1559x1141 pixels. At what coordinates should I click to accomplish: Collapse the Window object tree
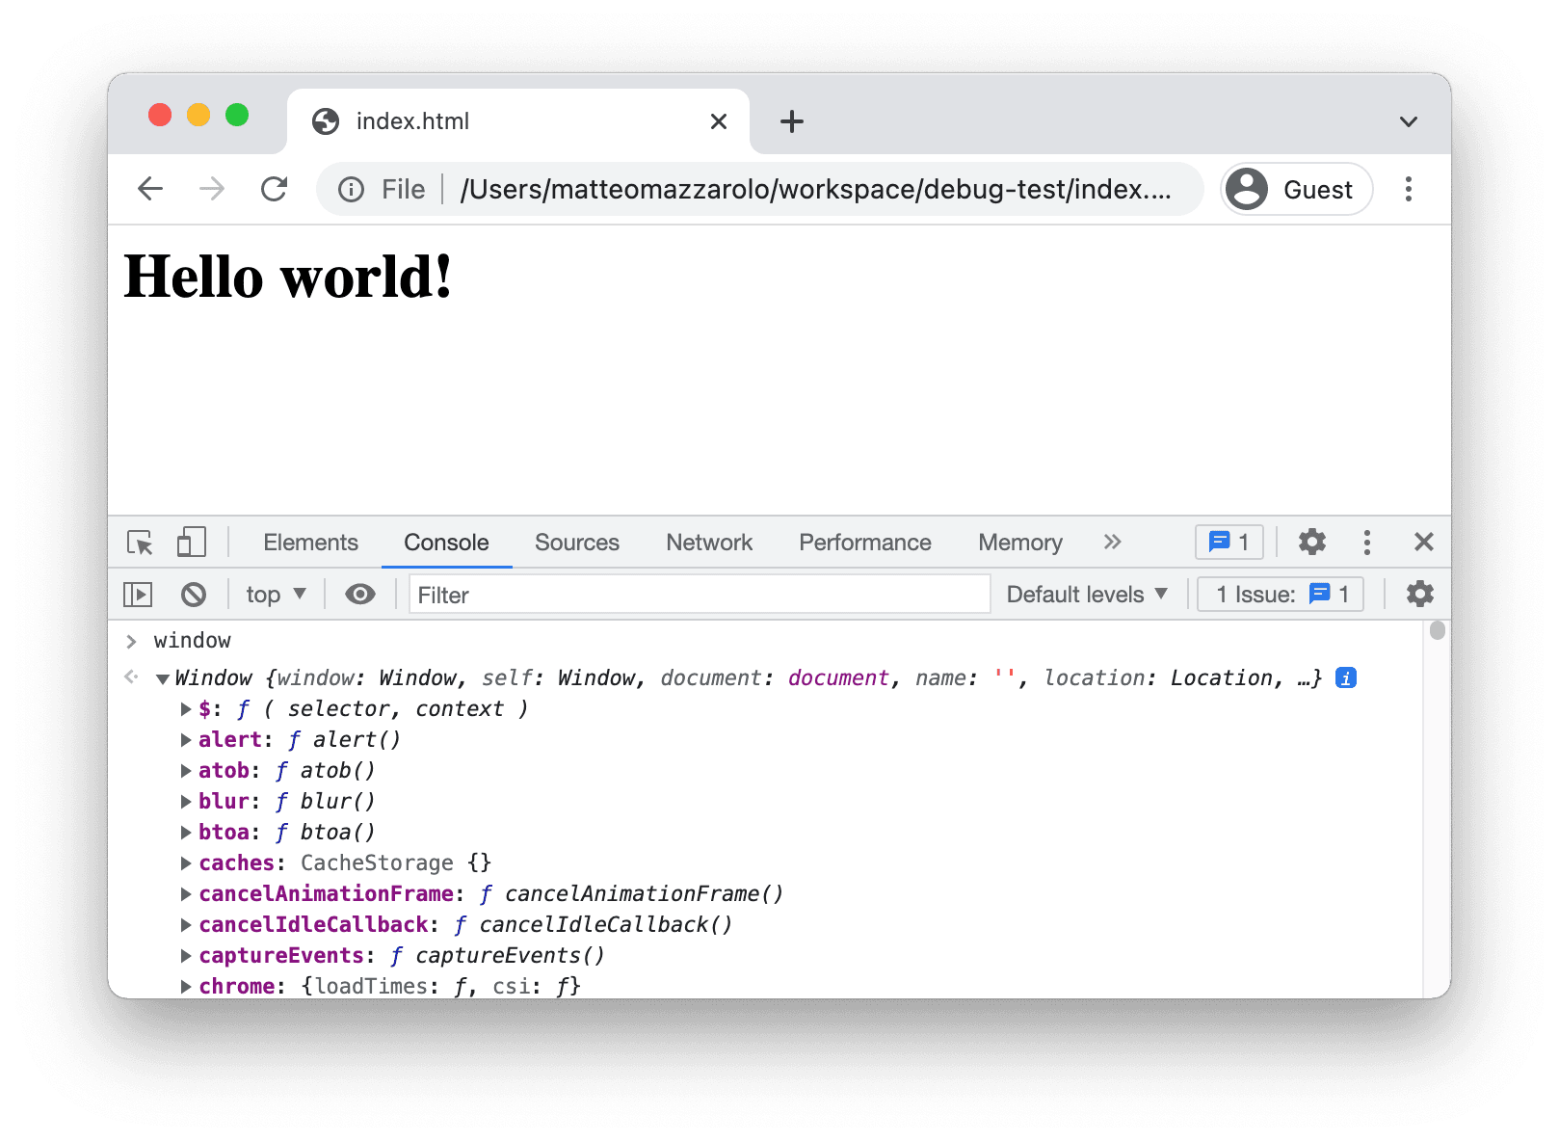(x=163, y=679)
